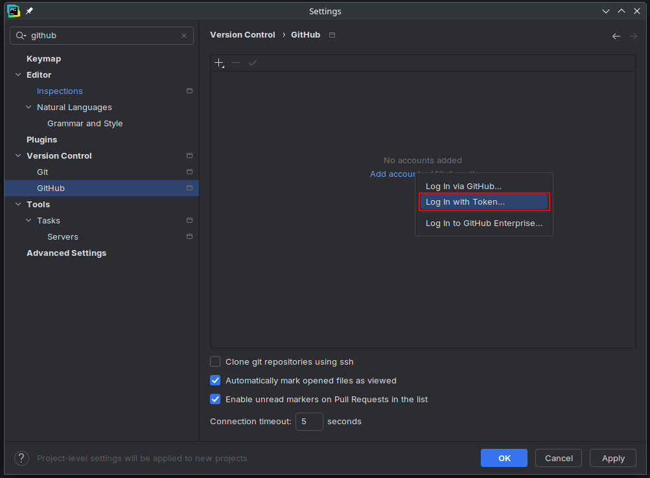
Task: Click the help question mark icon
Action: pyautogui.click(x=21, y=458)
